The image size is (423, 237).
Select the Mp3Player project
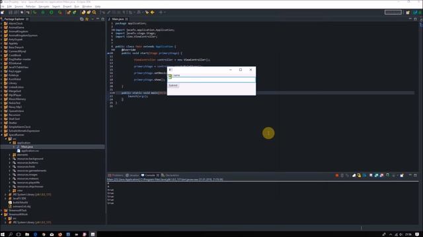click(x=15, y=95)
